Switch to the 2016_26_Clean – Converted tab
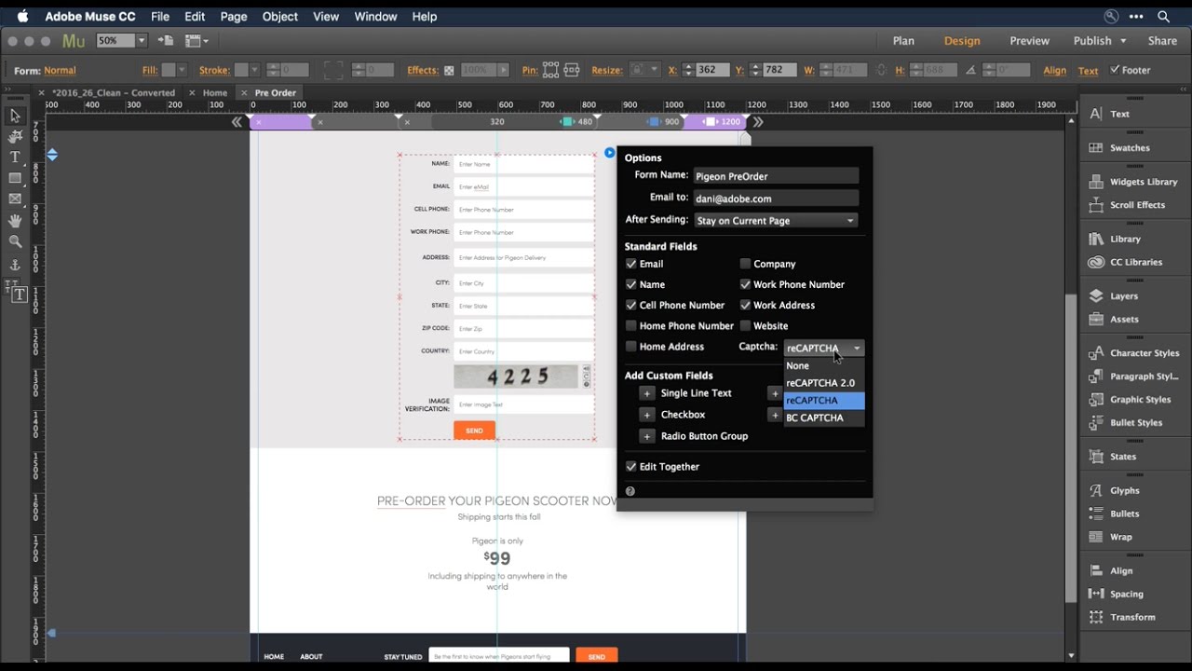 [x=113, y=93]
